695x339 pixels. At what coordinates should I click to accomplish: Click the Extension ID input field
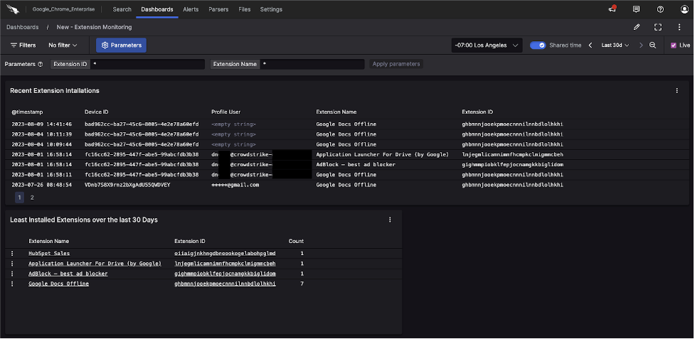[147, 64]
